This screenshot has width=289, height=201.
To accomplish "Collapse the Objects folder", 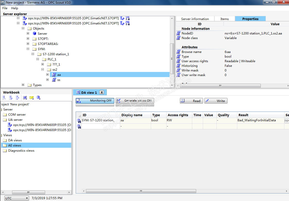I will 23,28.
